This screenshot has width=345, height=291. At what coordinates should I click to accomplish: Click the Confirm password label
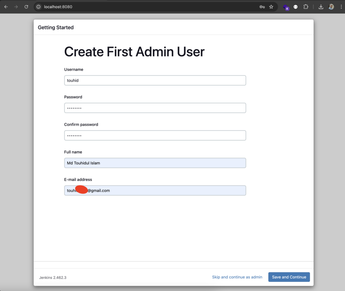coord(81,124)
